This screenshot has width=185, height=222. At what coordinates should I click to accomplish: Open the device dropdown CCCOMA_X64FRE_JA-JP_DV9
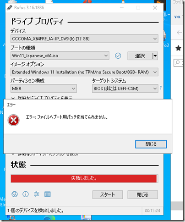point(84,39)
